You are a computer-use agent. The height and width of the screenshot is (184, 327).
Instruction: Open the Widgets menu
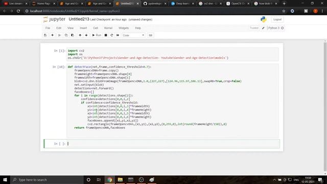point(124,28)
